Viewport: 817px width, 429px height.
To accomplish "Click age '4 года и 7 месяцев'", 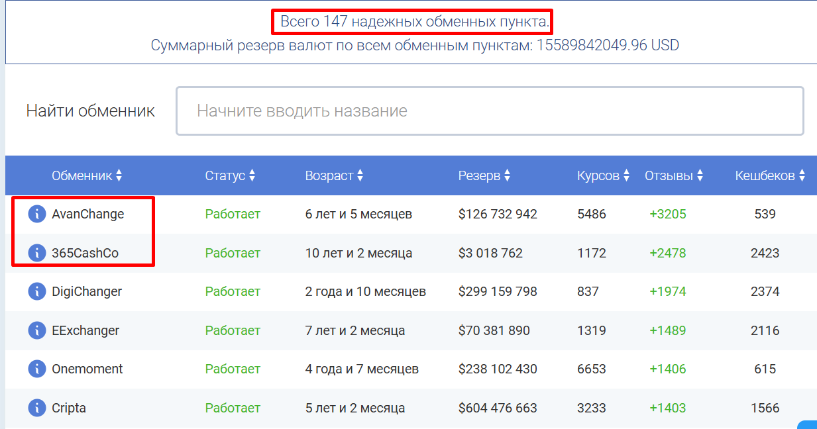I will click(x=362, y=369).
